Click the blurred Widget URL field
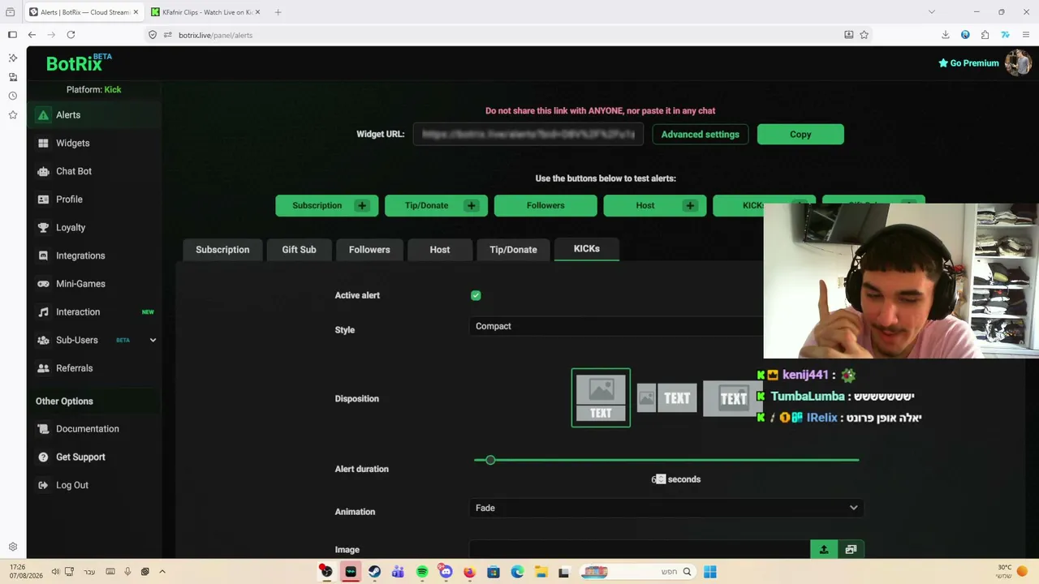The image size is (1039, 584). pos(528,135)
